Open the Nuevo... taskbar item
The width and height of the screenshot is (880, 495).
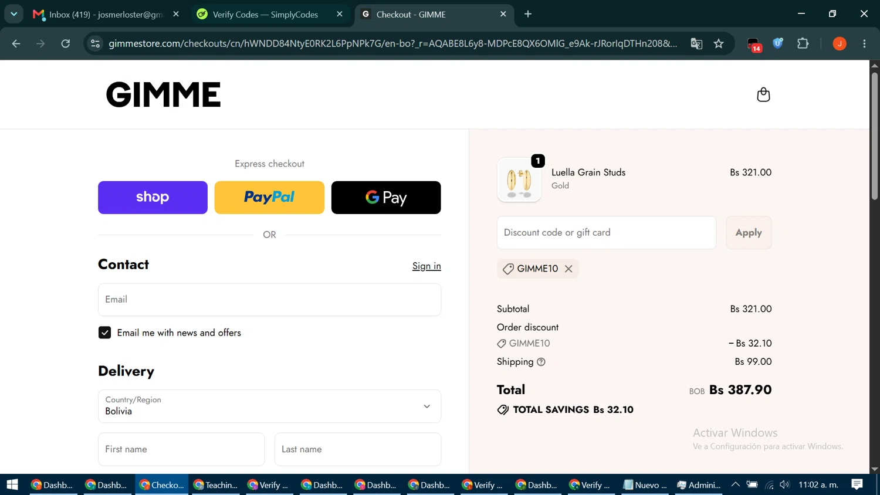click(x=645, y=484)
